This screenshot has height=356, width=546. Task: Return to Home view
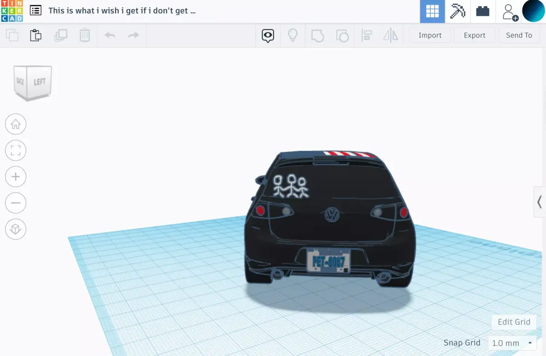(x=15, y=124)
